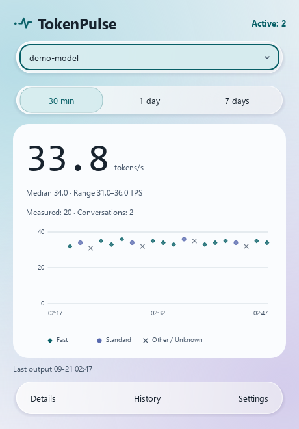Click the Fast diamond legend marker
299x429 pixels.
pyautogui.click(x=50, y=341)
